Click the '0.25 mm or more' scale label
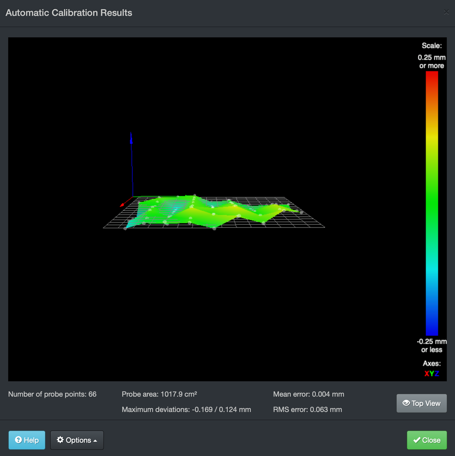Image resolution: width=455 pixels, height=456 pixels. tap(432, 62)
